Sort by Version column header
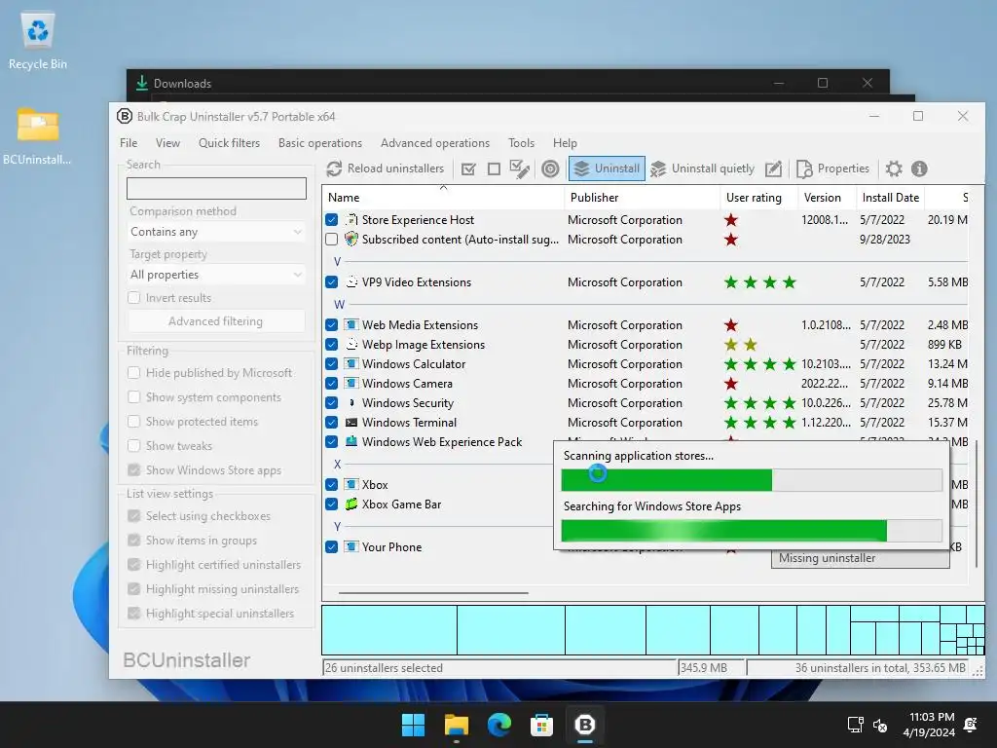The height and width of the screenshot is (748, 997). tap(827, 198)
